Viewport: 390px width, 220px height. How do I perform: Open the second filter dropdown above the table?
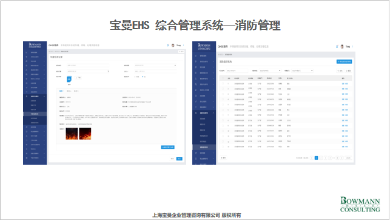(302, 70)
